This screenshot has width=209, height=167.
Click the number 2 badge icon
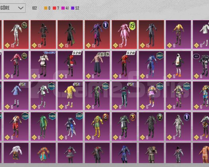coord(160,117)
